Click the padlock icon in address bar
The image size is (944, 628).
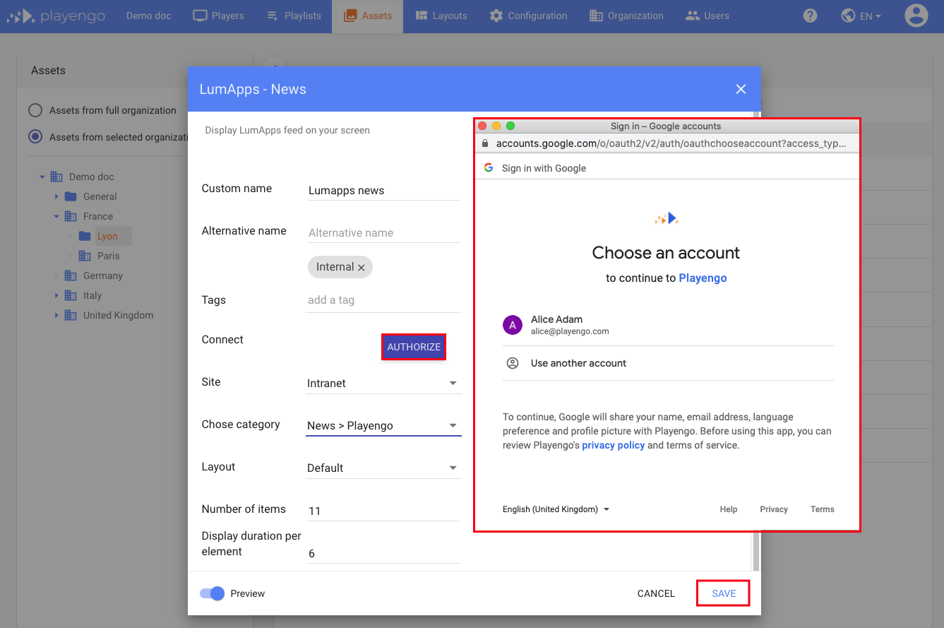tap(485, 143)
